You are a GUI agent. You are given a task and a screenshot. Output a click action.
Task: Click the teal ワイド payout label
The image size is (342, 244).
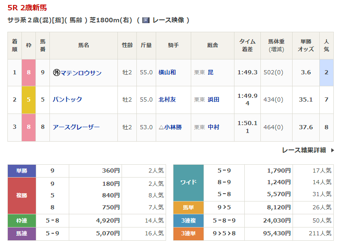point(188,182)
